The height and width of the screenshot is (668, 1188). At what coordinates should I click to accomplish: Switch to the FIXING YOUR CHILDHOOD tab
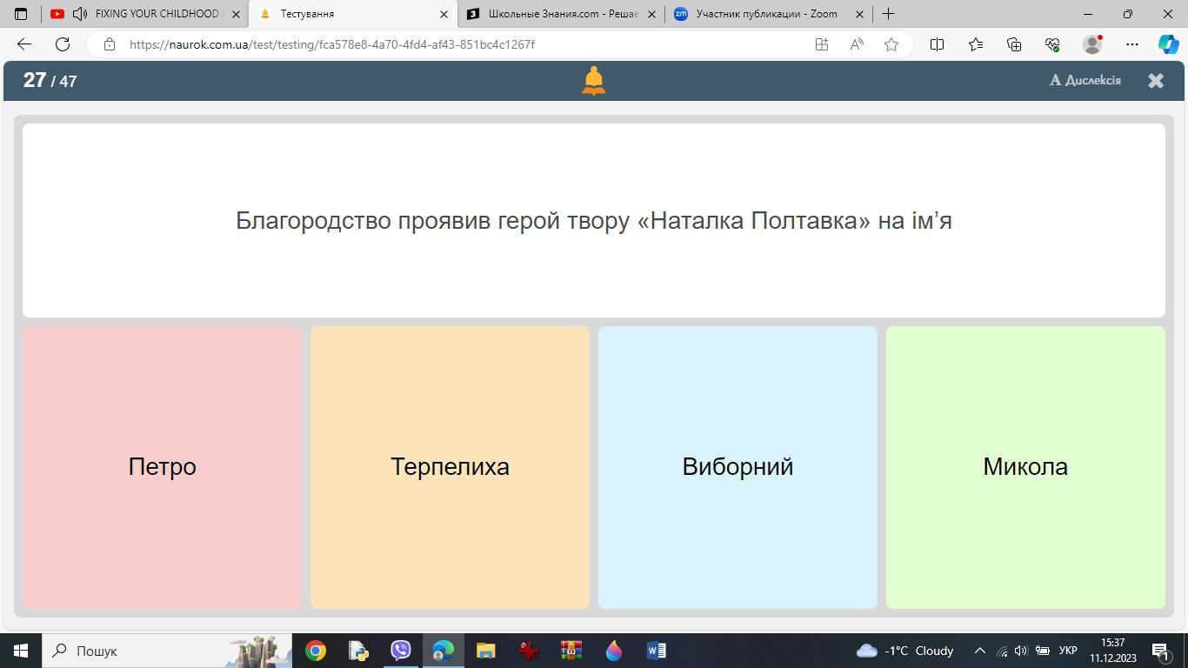pos(145,14)
